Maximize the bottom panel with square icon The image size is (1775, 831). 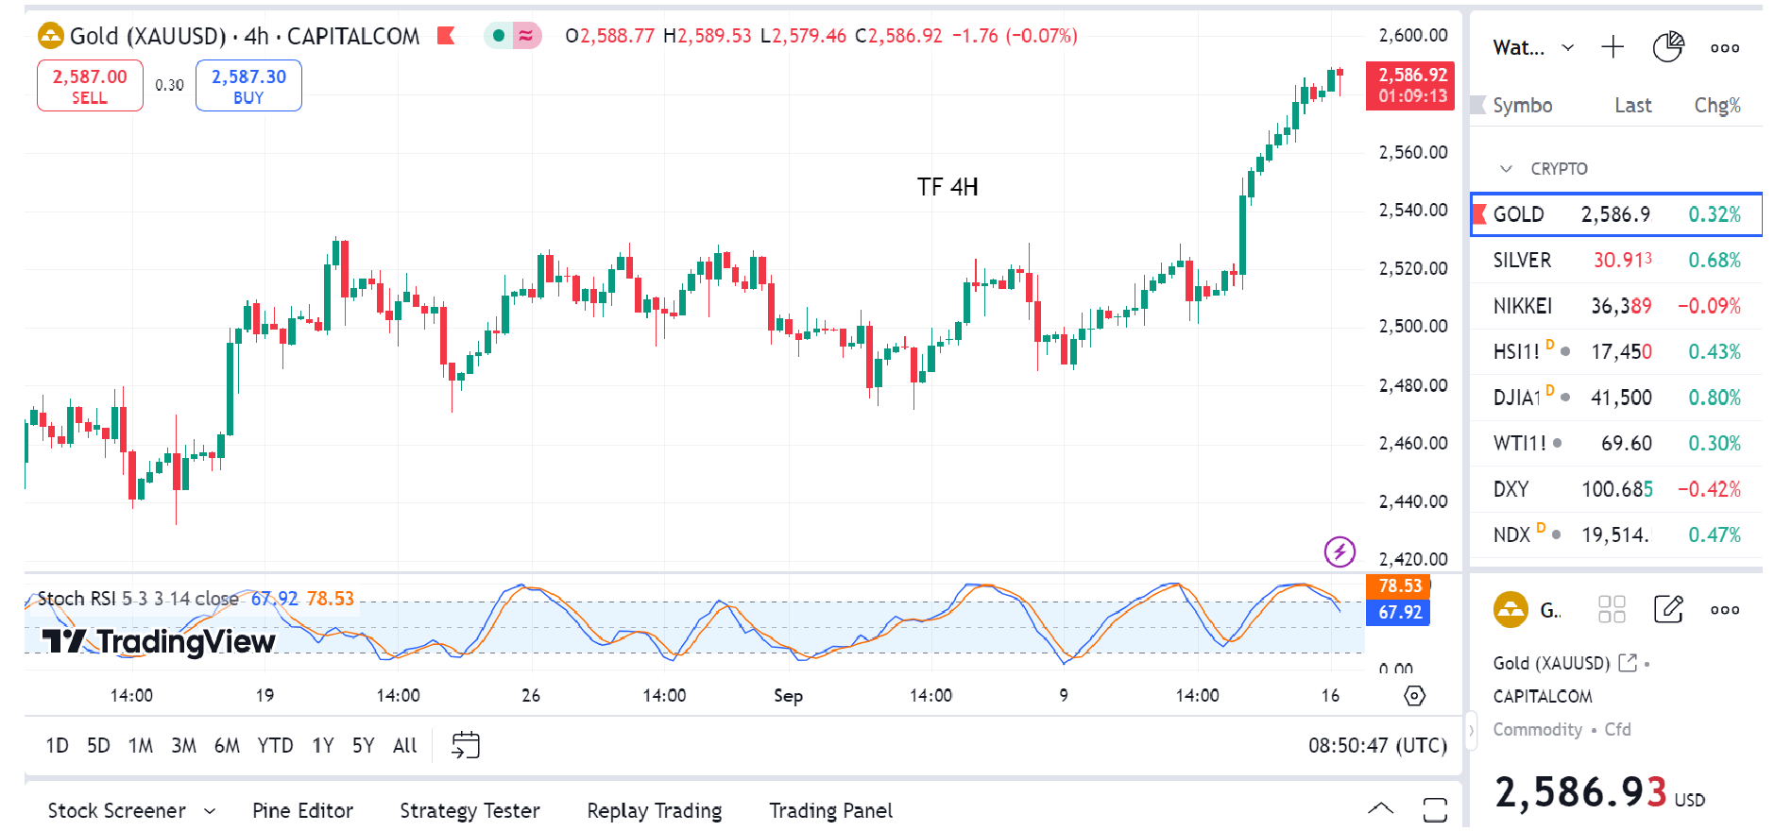pos(1435,809)
